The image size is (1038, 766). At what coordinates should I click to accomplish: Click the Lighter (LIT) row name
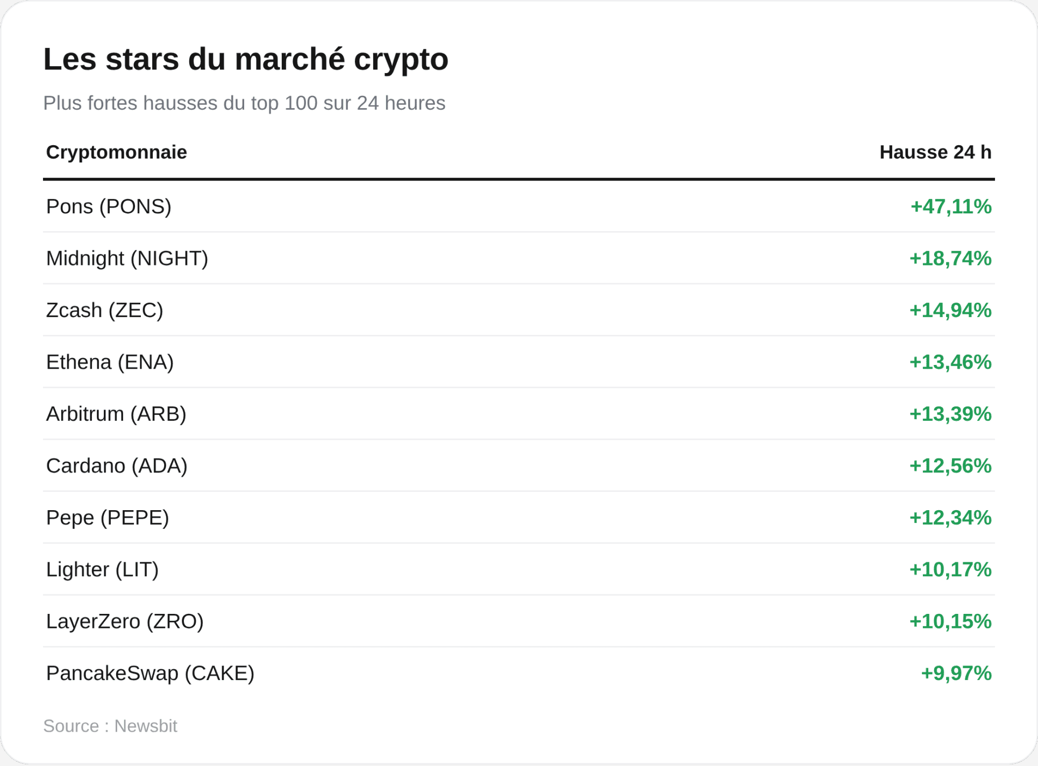[102, 570]
